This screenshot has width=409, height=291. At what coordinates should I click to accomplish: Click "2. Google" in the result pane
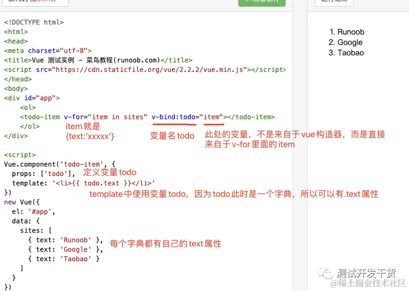tap(346, 42)
